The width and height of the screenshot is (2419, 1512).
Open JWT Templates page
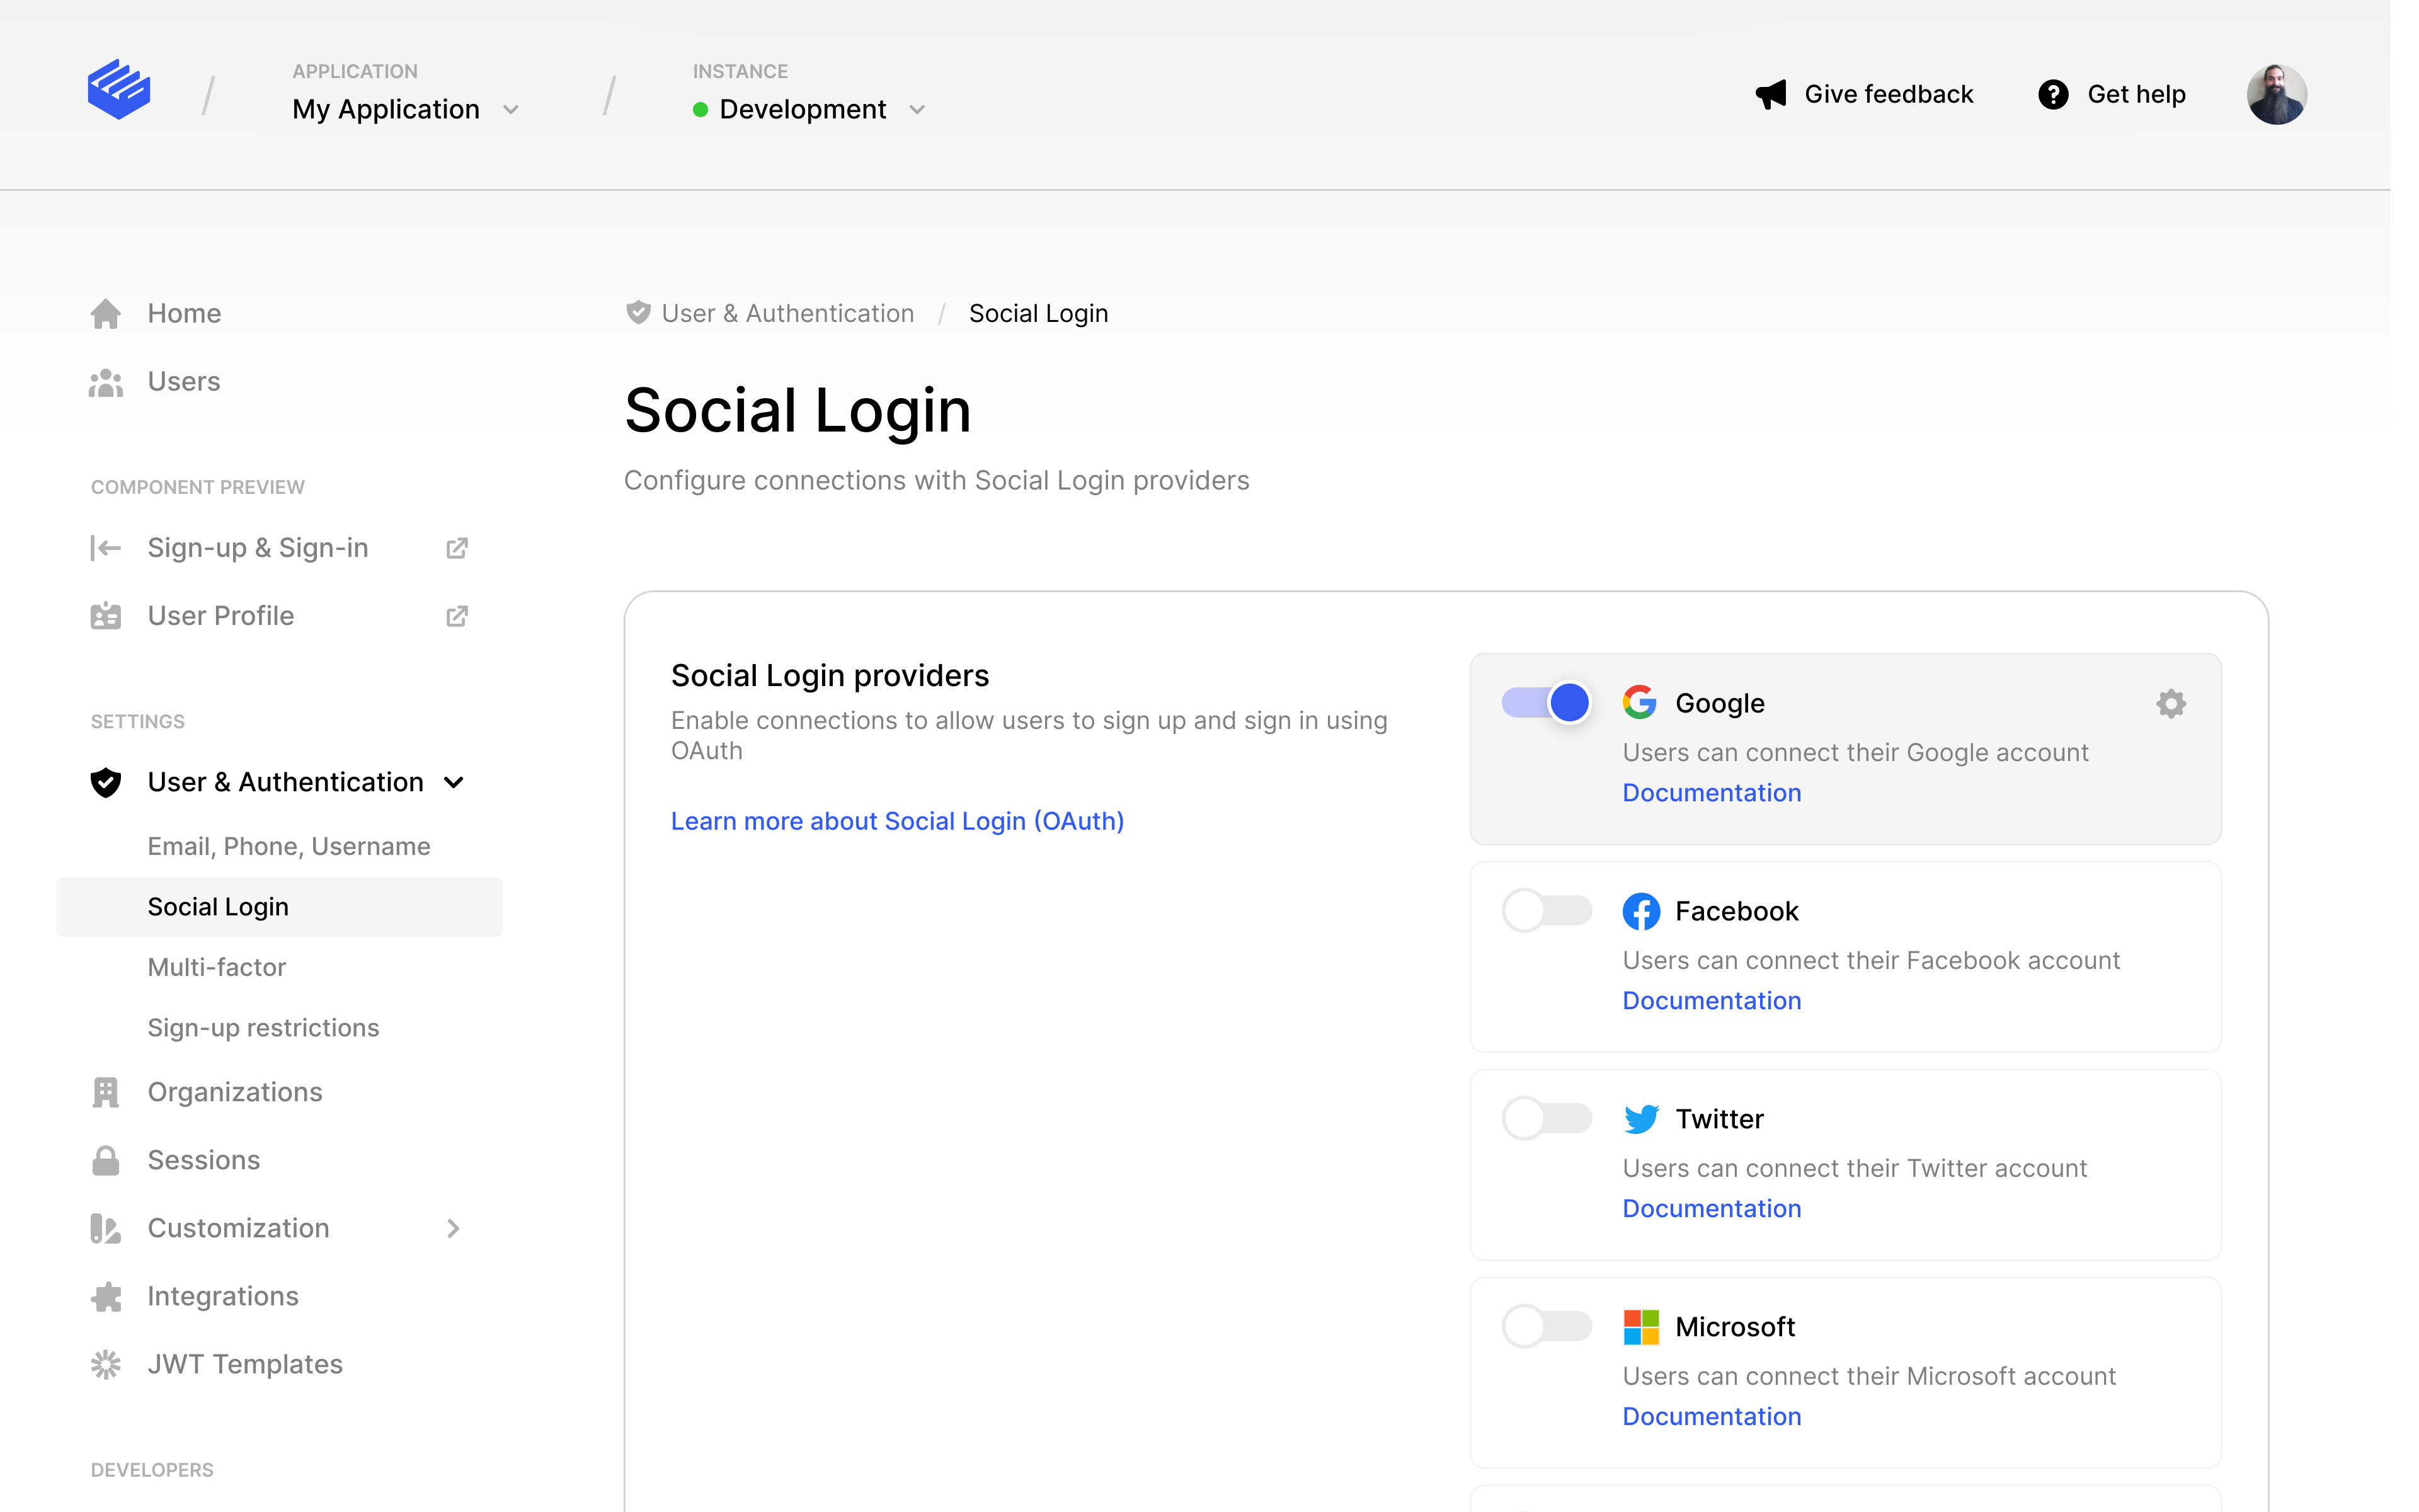click(245, 1364)
